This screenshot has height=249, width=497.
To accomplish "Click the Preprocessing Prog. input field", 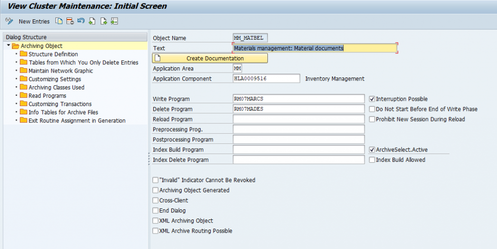I will 298,129.
